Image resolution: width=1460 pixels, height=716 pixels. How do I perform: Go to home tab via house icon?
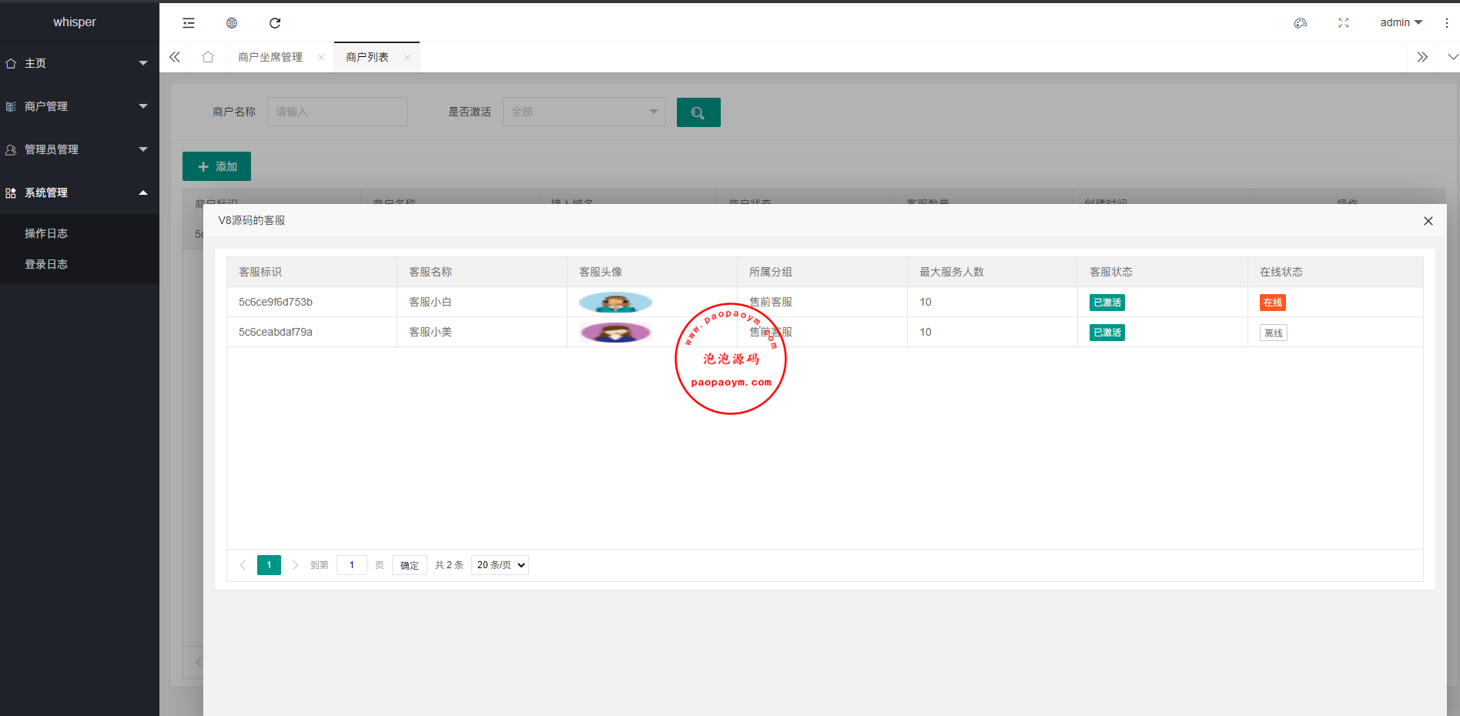(208, 57)
